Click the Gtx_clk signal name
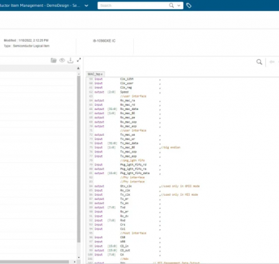This screenshot has width=279, height=264. point(126,186)
